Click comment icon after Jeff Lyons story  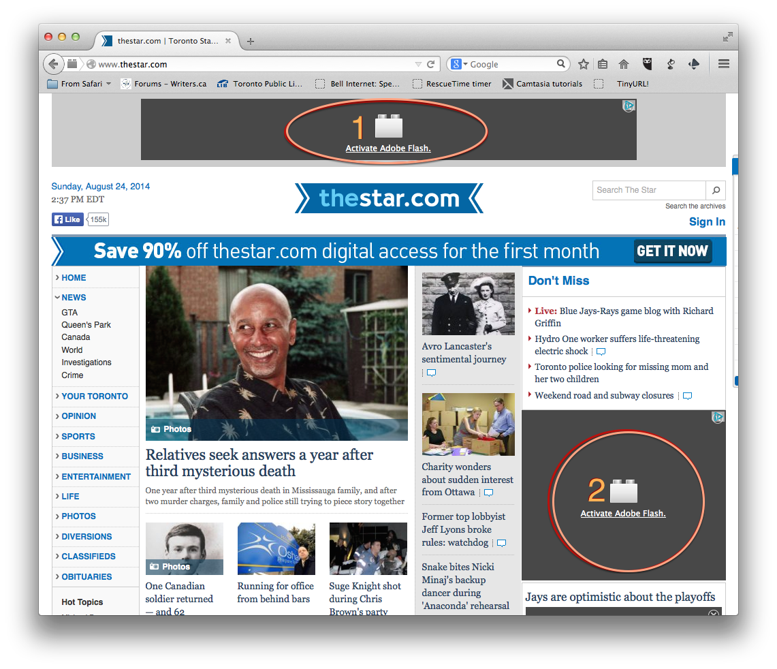point(501,543)
